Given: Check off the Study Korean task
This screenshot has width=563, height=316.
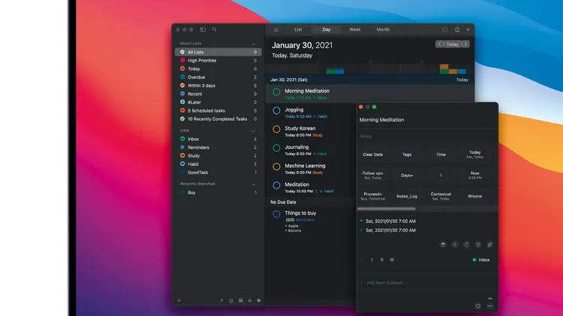Looking at the screenshot, I should tap(276, 129).
